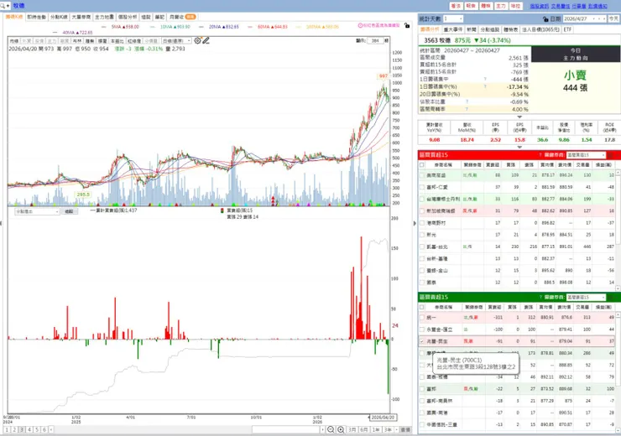
Task: Click the 今天 button
Action: point(613,19)
